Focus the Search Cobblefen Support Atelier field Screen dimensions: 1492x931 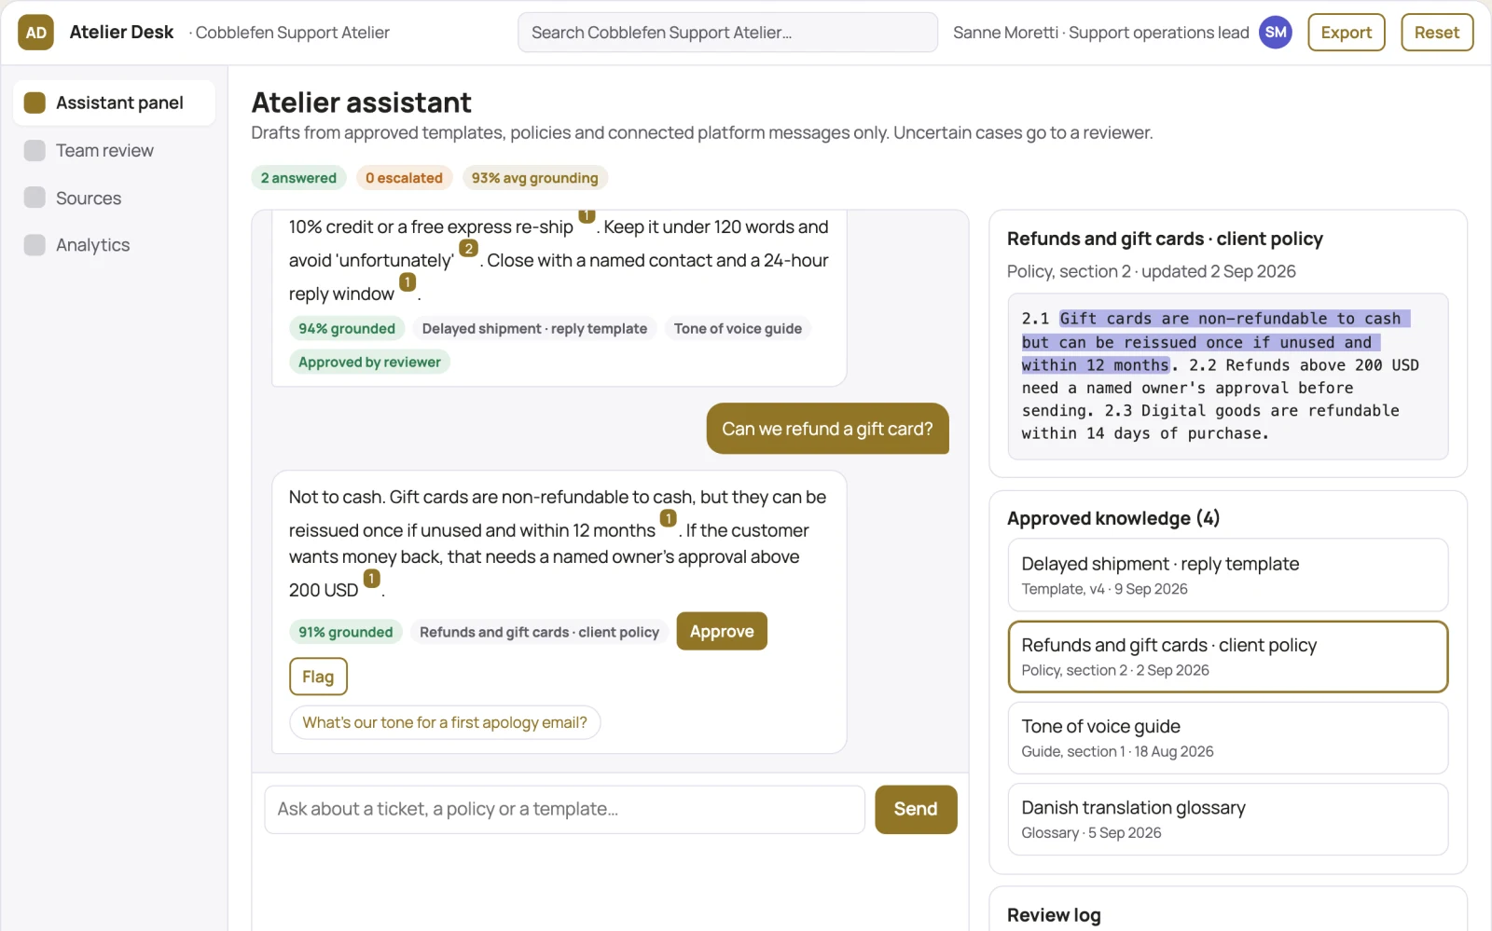727,33
